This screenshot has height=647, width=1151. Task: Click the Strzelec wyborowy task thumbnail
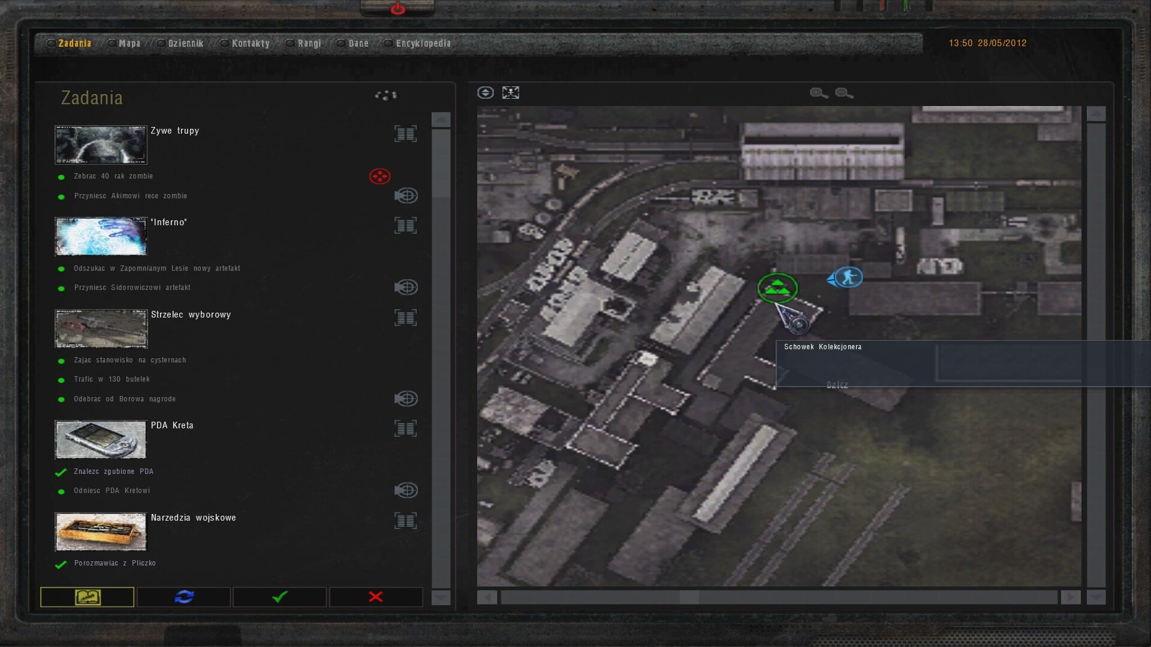(101, 328)
